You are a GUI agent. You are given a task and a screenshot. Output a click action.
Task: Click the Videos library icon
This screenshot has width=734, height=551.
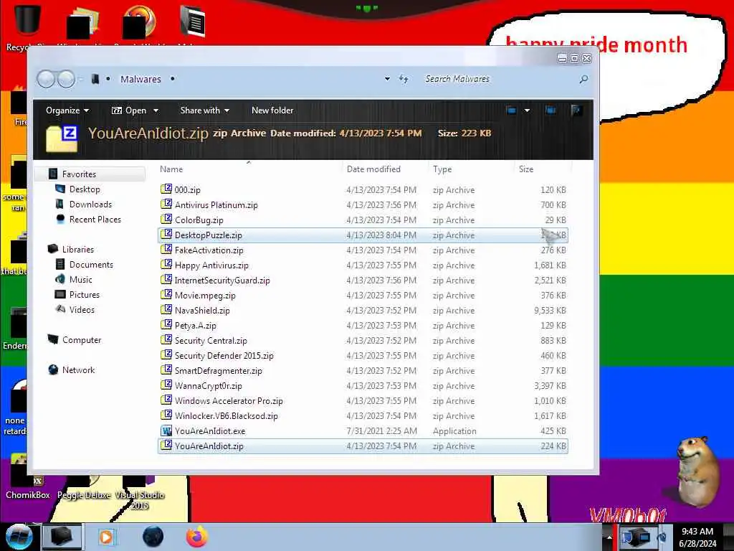[x=60, y=309]
